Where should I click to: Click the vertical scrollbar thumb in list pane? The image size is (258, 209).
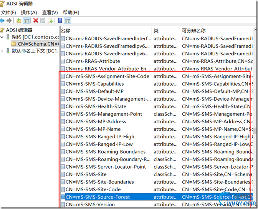point(255,131)
